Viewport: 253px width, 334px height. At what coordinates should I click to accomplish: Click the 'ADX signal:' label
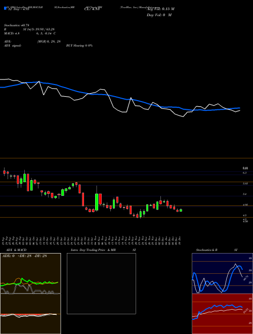(13, 46)
